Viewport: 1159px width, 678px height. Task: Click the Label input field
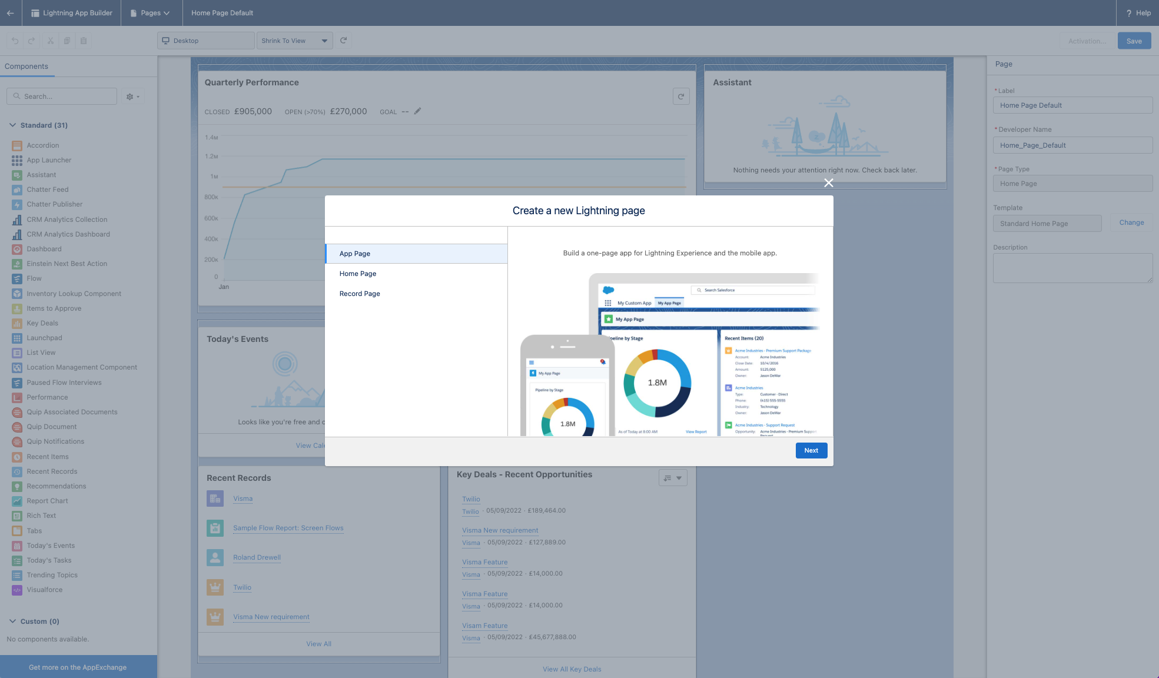1072,105
